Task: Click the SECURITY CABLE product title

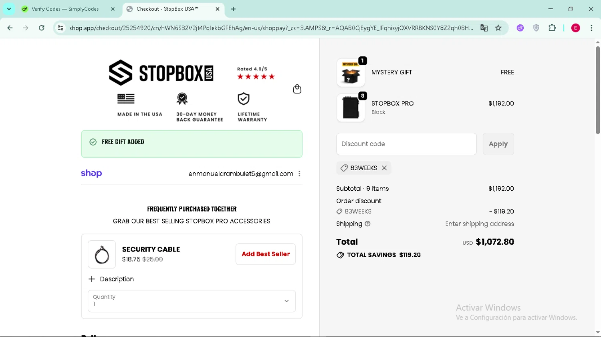Action: (x=151, y=249)
